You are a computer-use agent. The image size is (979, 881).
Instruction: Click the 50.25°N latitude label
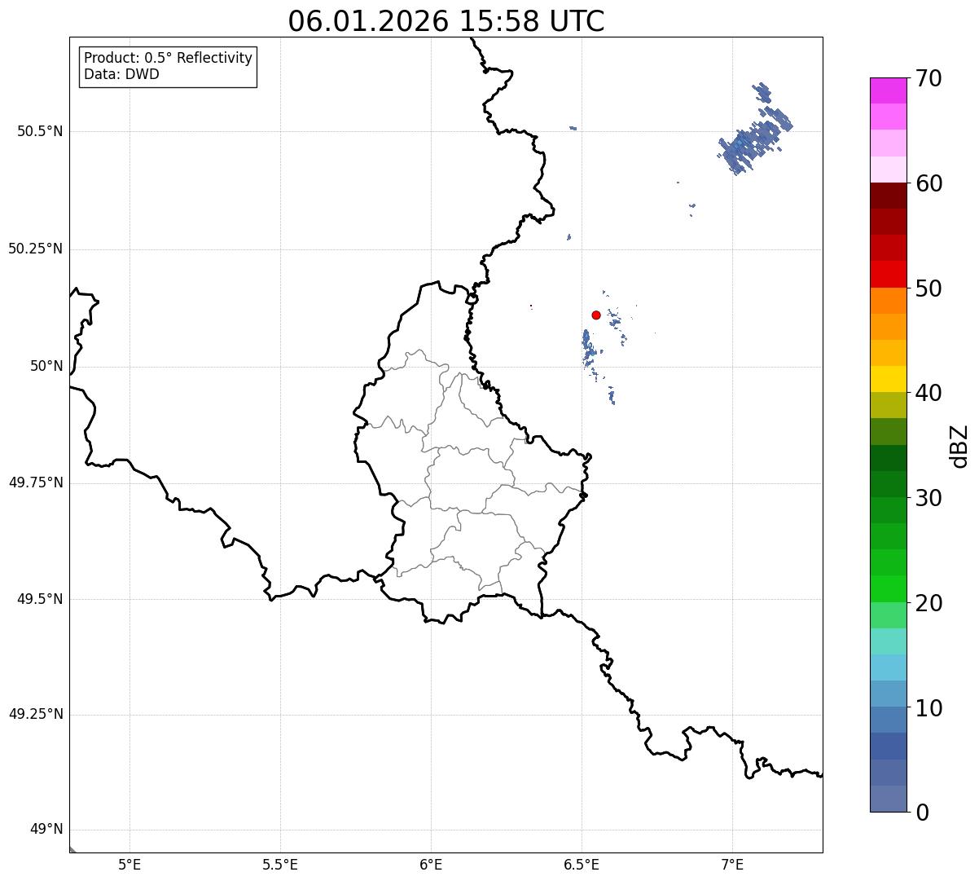coord(36,249)
